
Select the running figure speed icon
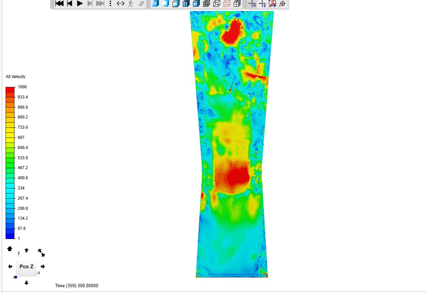[141, 4]
